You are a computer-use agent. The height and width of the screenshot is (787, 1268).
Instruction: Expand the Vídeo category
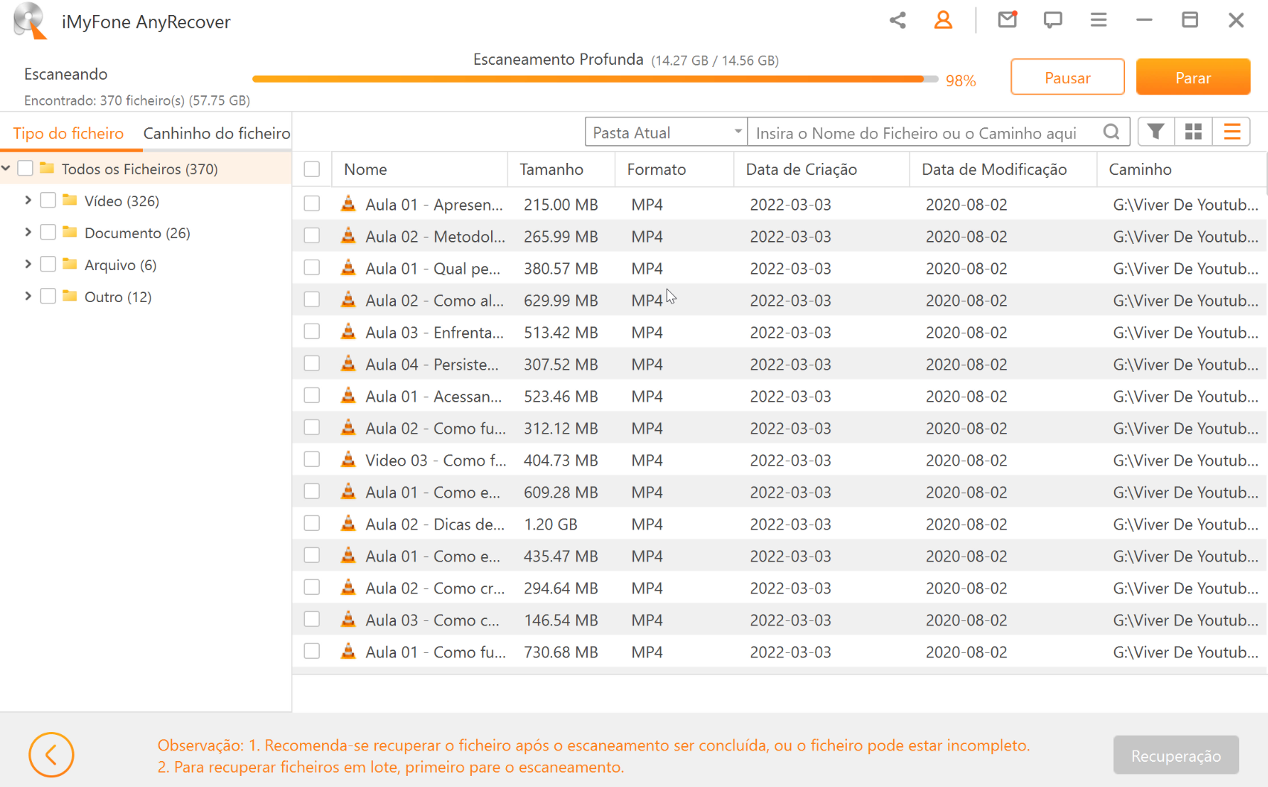28,200
